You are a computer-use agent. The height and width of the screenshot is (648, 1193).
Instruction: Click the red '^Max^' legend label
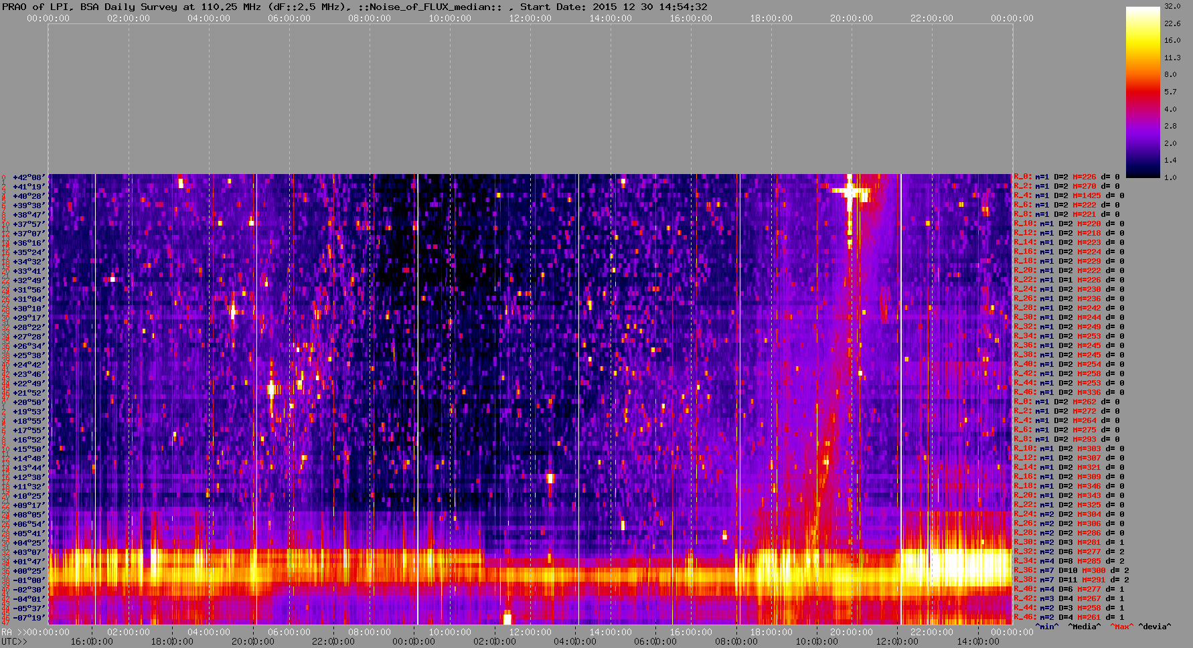point(1121,627)
